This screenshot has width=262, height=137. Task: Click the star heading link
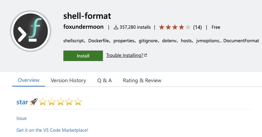pos(22,102)
